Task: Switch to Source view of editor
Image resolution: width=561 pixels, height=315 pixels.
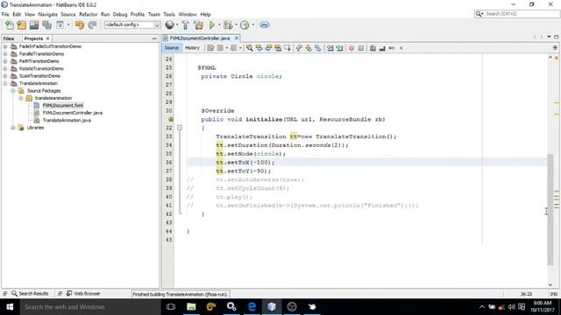Action: [x=172, y=48]
